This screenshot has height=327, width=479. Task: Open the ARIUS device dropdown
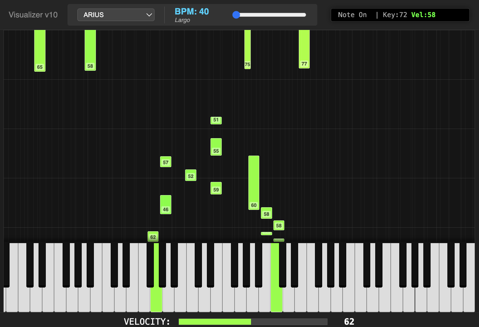[116, 15]
